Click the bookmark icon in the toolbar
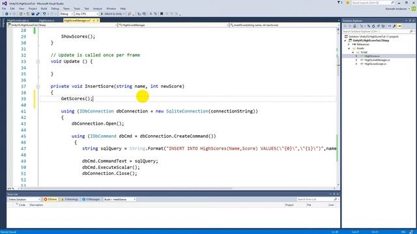This screenshot has width=417, height=234. coord(162,14)
